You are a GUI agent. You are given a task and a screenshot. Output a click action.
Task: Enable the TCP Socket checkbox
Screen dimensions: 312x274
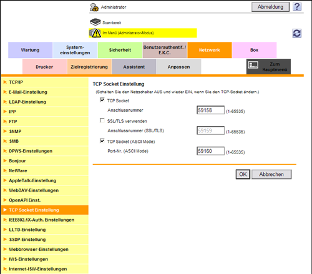point(102,100)
